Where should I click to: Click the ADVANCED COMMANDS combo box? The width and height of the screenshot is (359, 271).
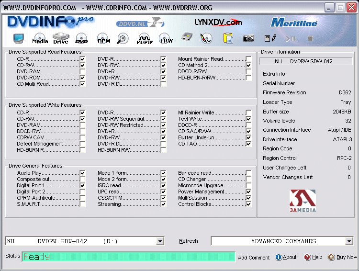pos(282,241)
